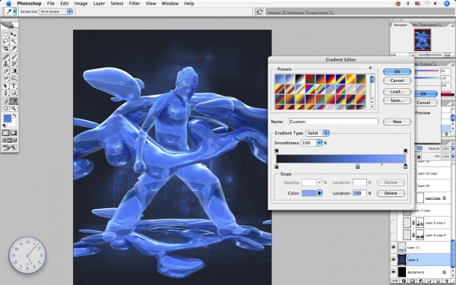Click Cancel in Gradient Editor

tap(397, 81)
